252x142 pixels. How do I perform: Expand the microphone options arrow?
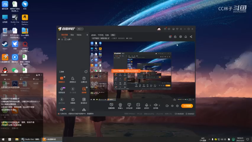pyautogui.click(x=150, y=105)
